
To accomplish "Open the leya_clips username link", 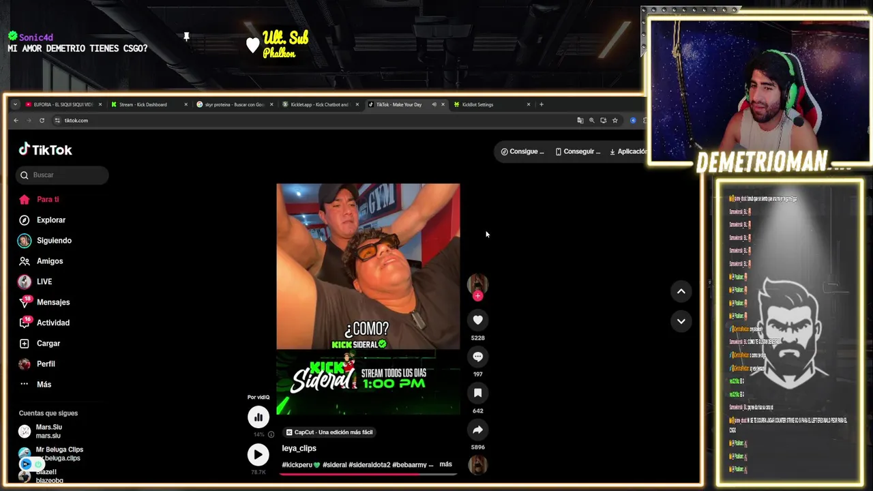I will [x=299, y=448].
